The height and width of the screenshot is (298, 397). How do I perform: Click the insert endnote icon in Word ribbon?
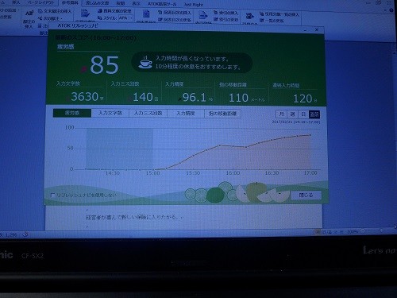55,11
